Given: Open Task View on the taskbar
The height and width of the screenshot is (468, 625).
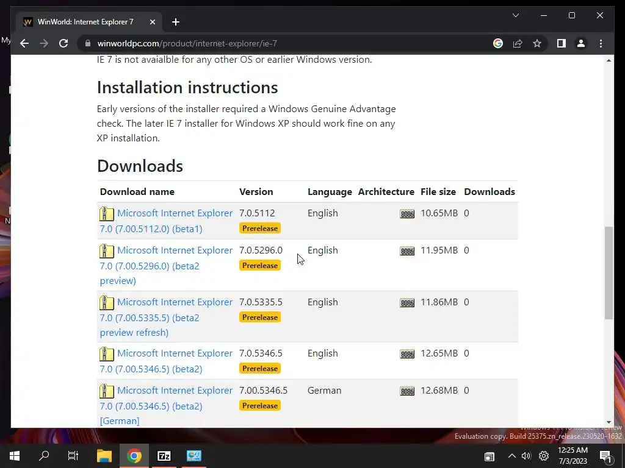Looking at the screenshot, I should pos(73,456).
